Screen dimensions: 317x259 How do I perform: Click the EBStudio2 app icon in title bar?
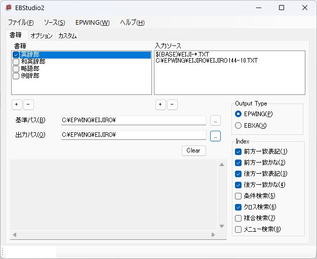pyautogui.click(x=9, y=8)
